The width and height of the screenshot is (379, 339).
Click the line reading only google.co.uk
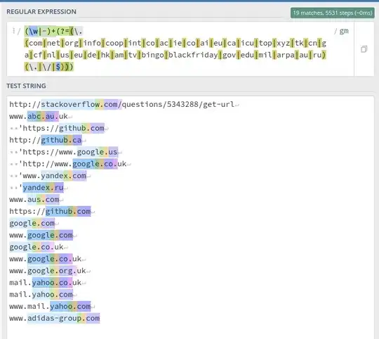tap(36, 247)
